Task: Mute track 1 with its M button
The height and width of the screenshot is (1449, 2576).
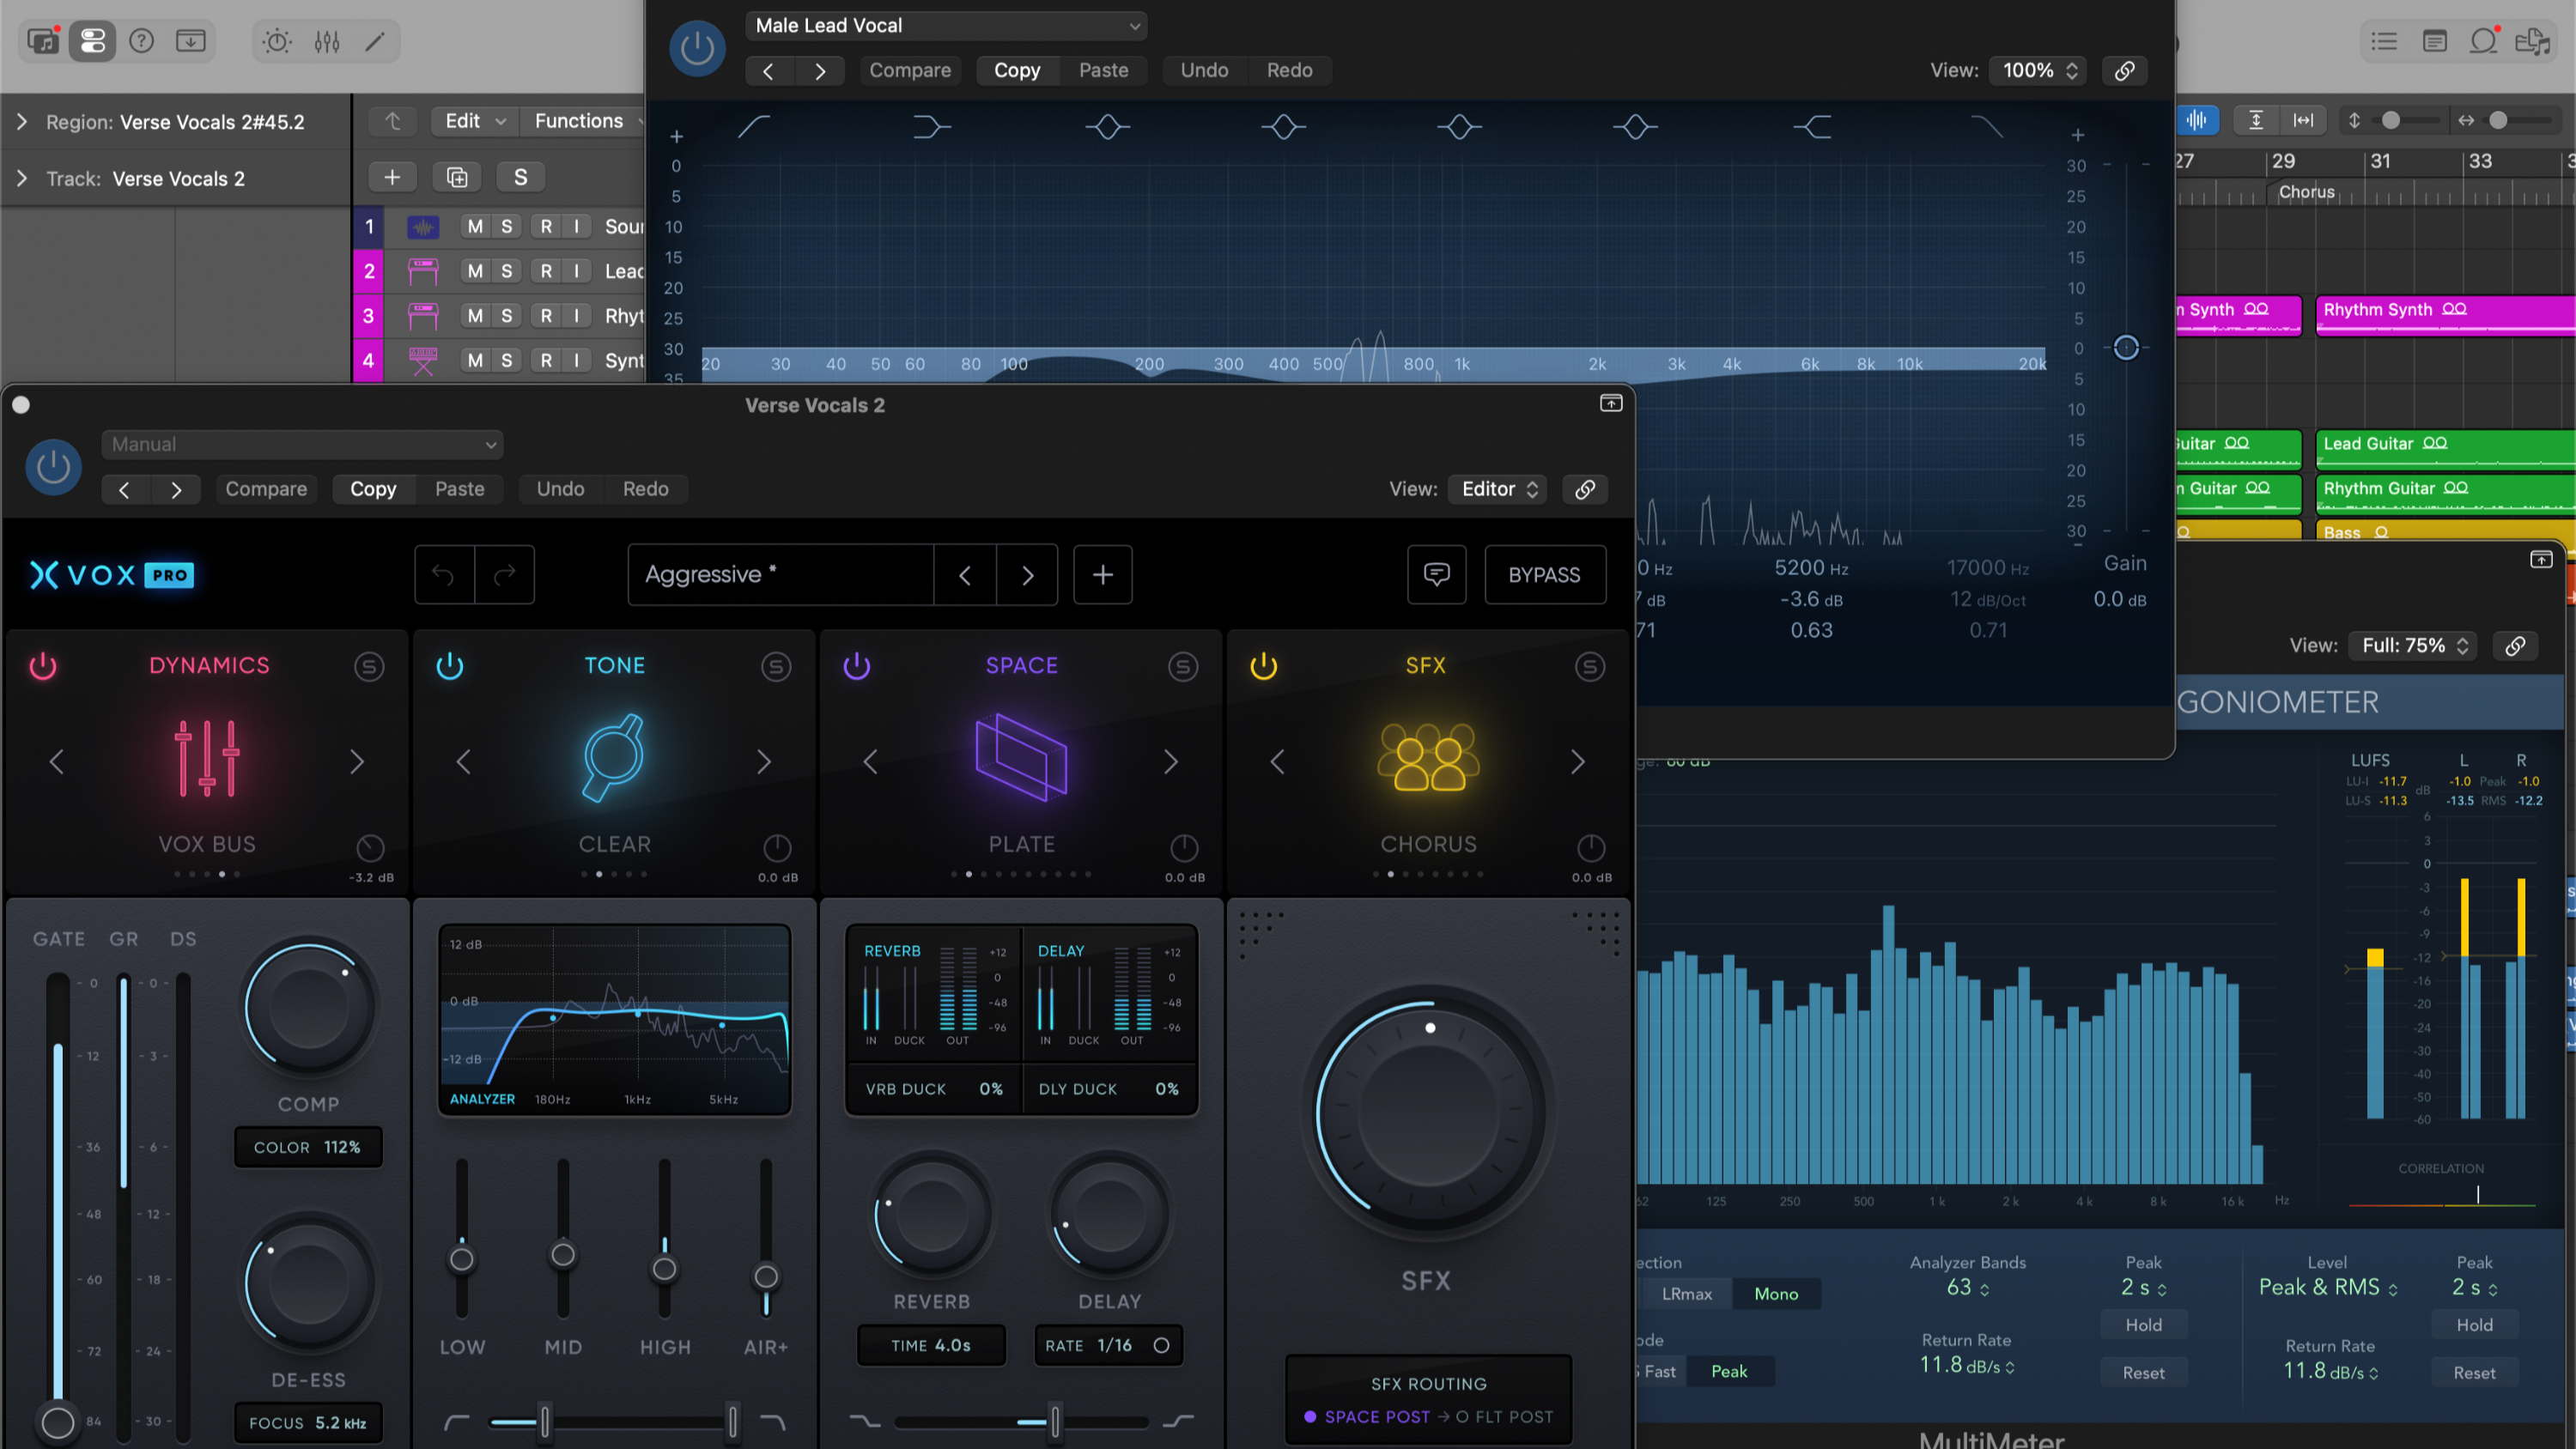Action: (x=475, y=227)
